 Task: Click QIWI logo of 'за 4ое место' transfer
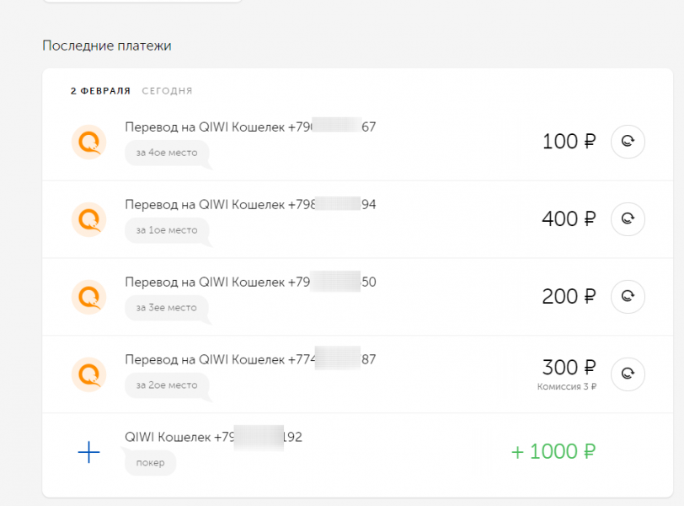(x=88, y=142)
